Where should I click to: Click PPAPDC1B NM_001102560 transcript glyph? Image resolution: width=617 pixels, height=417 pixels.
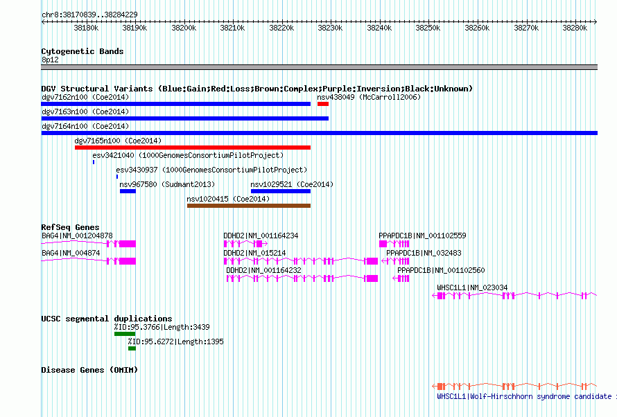tap(401, 278)
